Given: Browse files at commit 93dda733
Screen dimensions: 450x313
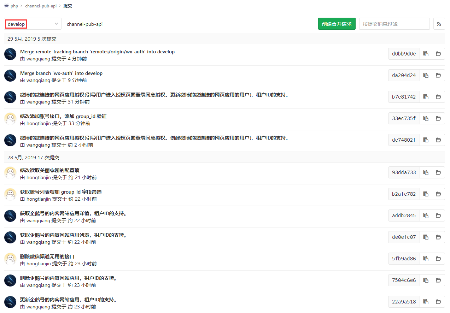Looking at the screenshot, I should (x=438, y=172).
